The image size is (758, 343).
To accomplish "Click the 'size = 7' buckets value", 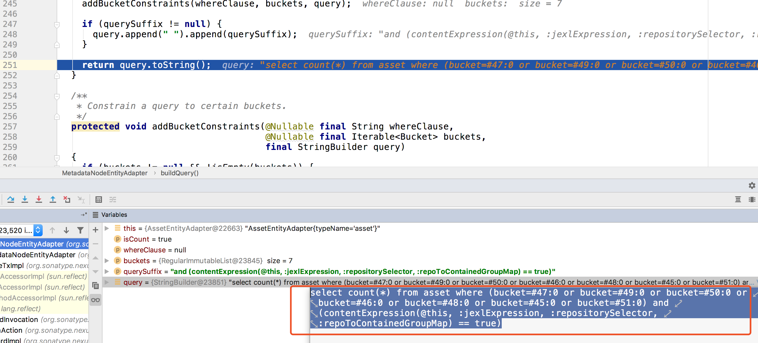I will [279, 261].
